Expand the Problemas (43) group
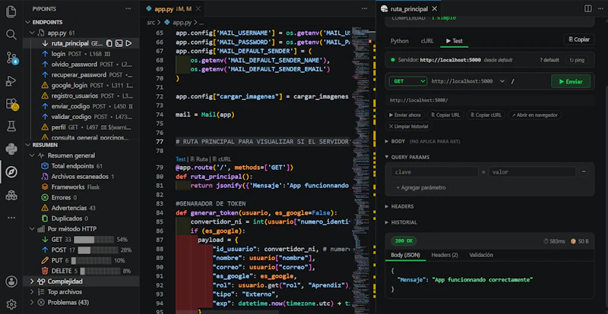 tap(32, 303)
